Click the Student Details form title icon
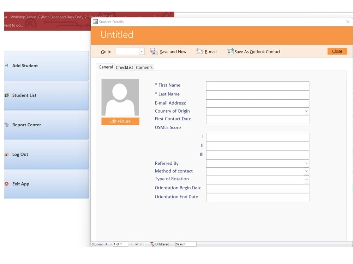353x264 pixels. click(x=95, y=22)
